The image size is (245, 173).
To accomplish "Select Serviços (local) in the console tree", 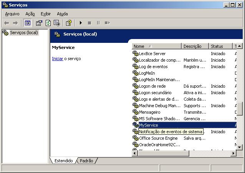I will tap(24, 33).
